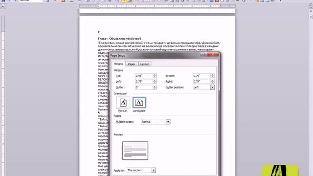Select the Margins tab
Viewport: 313px width, 176px height.
click(118, 64)
